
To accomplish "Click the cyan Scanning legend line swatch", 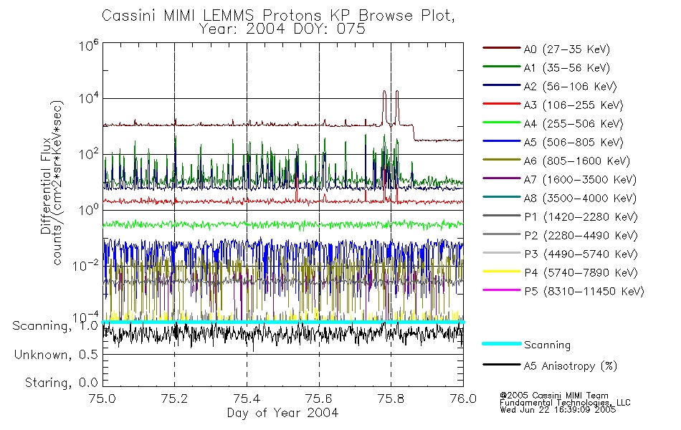I will (x=502, y=343).
